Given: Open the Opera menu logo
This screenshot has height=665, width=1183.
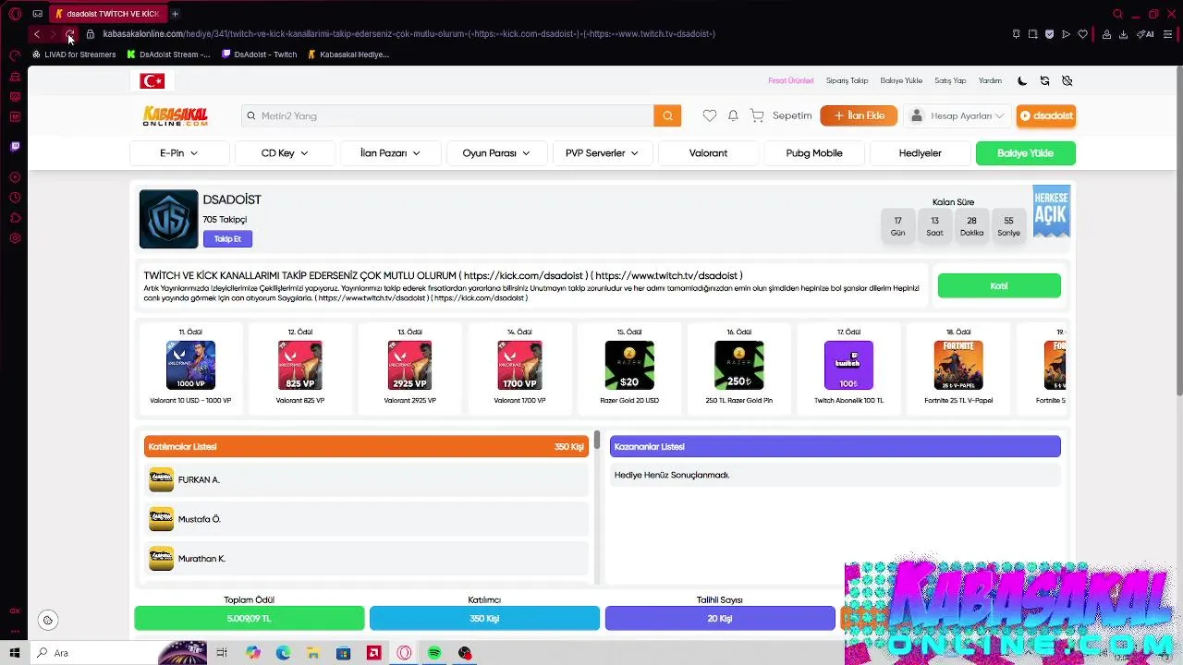Looking at the screenshot, I should click(15, 14).
